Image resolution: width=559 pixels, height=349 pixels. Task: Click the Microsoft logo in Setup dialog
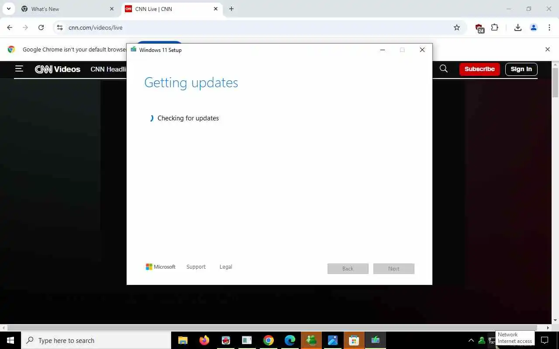pyautogui.click(x=160, y=267)
